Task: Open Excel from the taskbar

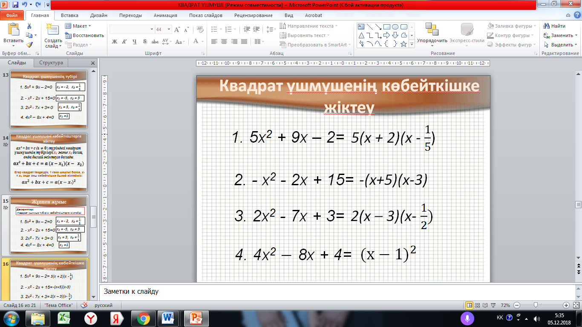Action: (x=64, y=318)
